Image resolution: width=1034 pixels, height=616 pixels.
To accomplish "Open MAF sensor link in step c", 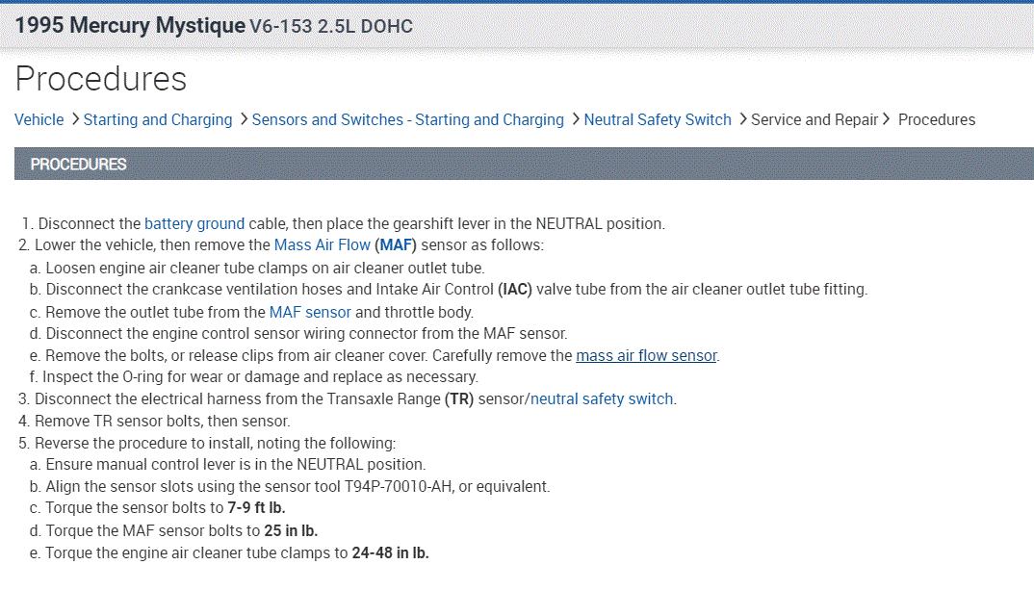I will coord(310,312).
